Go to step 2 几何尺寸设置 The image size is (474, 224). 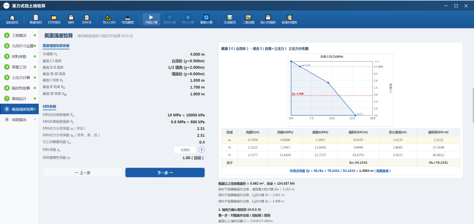pos(19,46)
